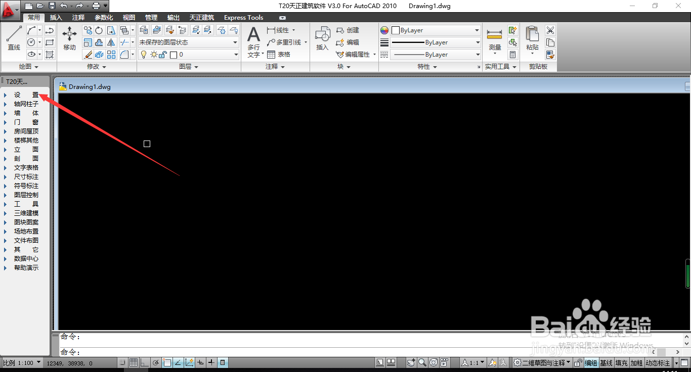The height and width of the screenshot is (372, 691).
Task: Select the Line (直线) drawing tool
Action: click(x=14, y=38)
